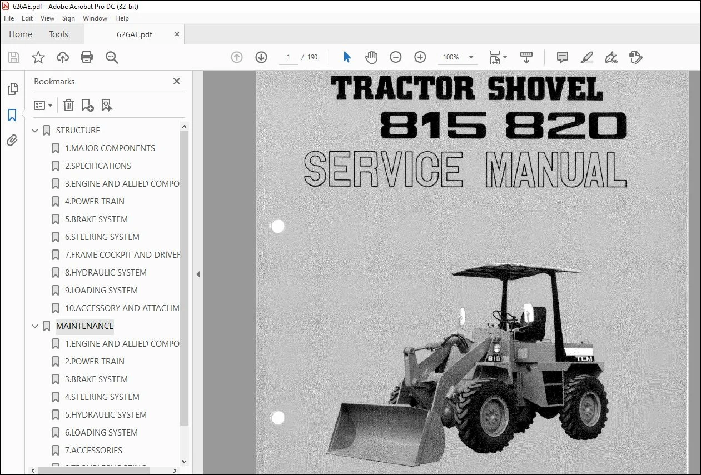Delete the selected bookmark with the trash icon

click(x=68, y=105)
